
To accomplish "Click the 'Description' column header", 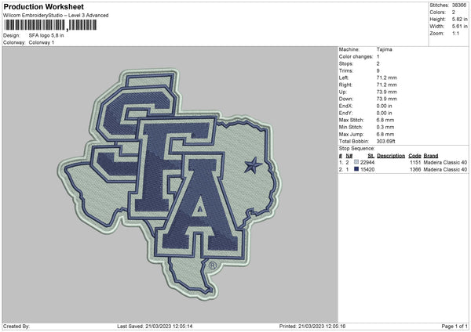I will (391, 156).
